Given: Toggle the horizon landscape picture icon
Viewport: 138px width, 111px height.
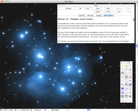Looking at the screenshot, I should pos(123,96).
